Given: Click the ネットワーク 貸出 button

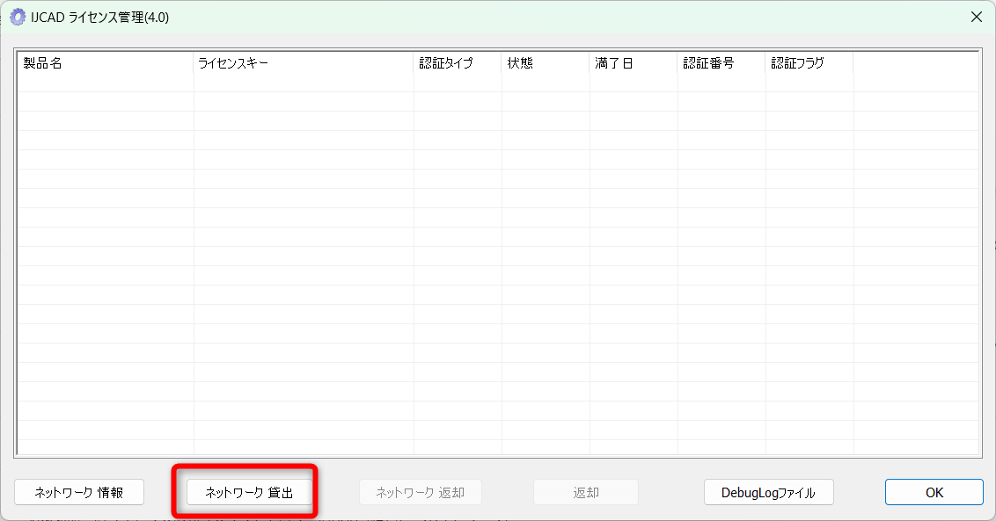Looking at the screenshot, I should (249, 492).
